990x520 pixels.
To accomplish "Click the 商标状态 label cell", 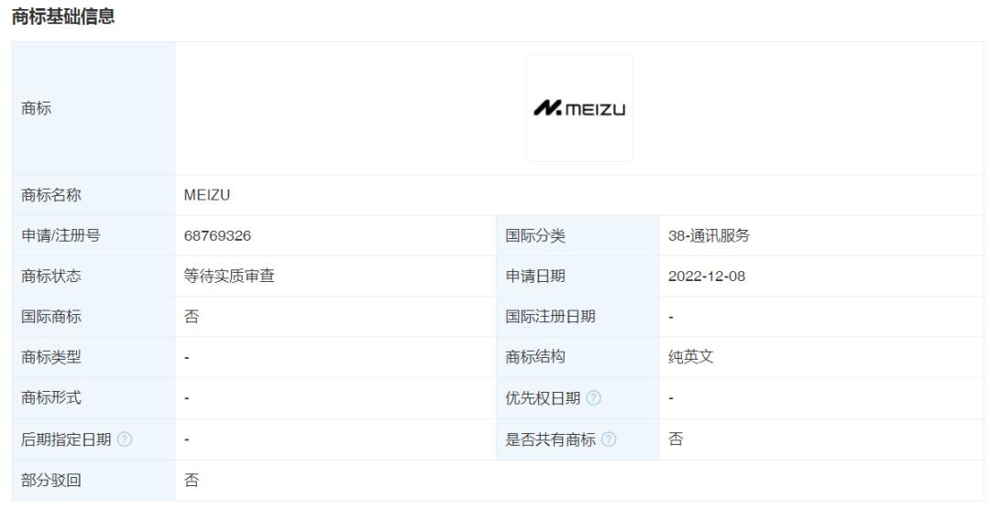I will 93,276.
